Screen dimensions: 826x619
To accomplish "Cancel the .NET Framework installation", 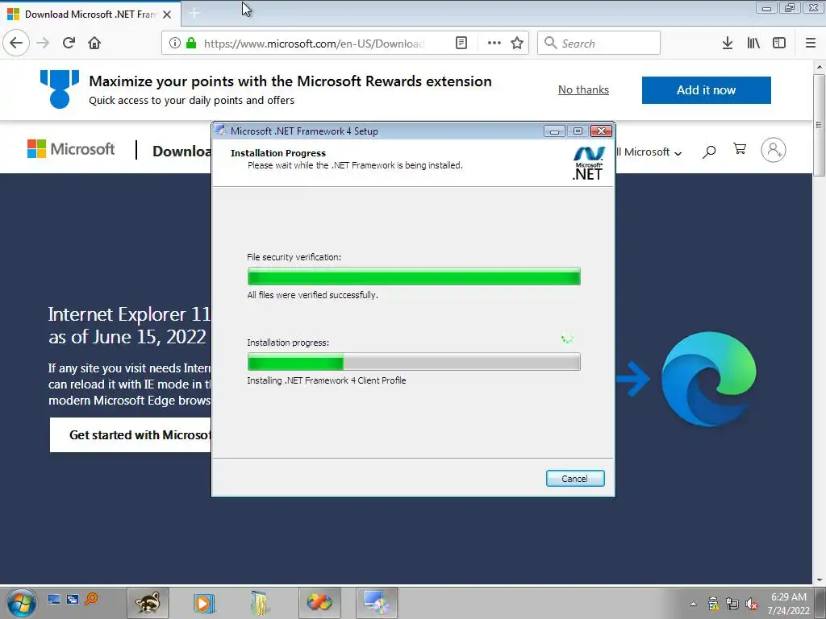I will point(574,479).
